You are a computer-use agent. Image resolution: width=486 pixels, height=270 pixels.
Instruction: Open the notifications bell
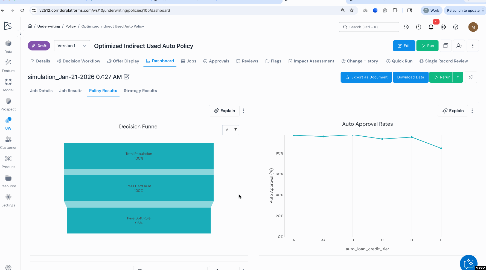click(x=431, y=27)
